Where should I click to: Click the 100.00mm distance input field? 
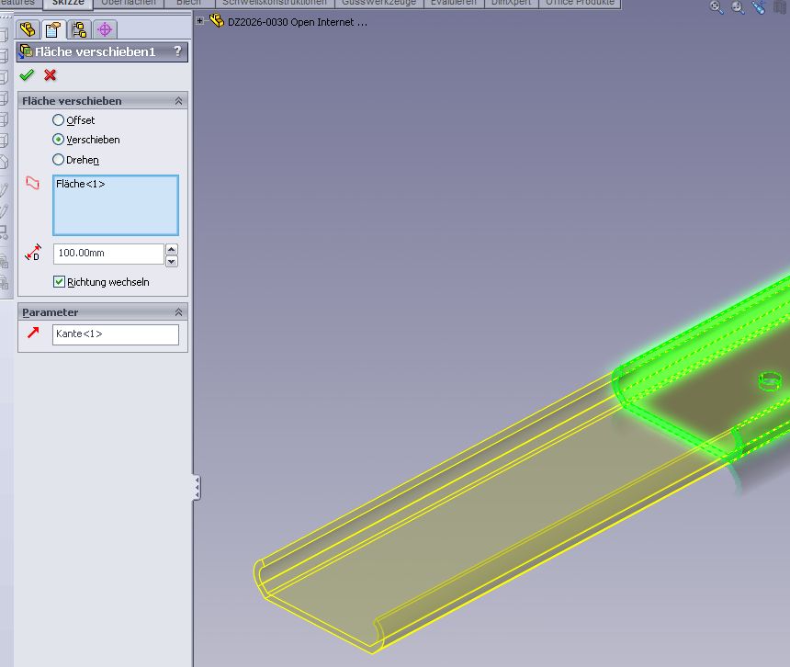(107, 254)
